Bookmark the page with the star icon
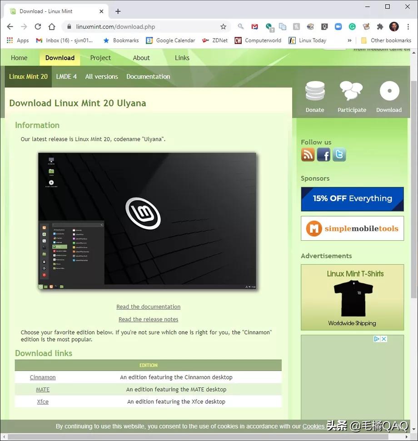Screen dimensions: 418x441 tap(223, 27)
